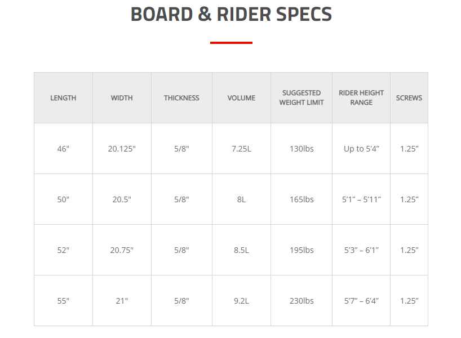
Task: Click the BOARD & RIDER SPECS heading
Action: (x=231, y=15)
